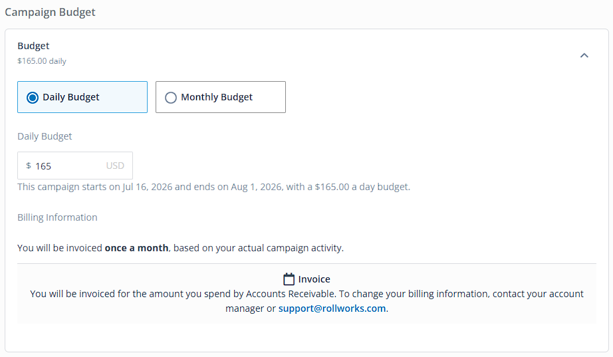This screenshot has width=613, height=357.
Task: Click the Invoice heading label
Action: point(314,279)
